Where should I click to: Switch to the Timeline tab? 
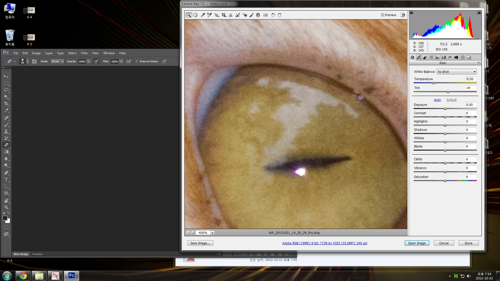[38, 254]
